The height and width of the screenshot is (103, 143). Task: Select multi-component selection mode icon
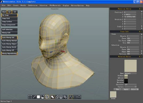coord(42,97)
